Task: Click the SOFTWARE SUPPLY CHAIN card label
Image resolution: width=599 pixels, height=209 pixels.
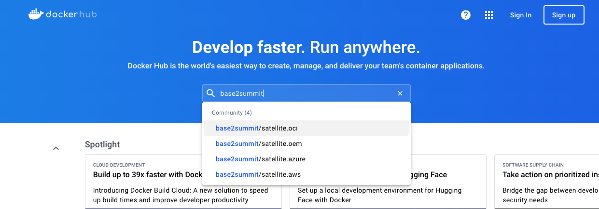Action: 533,165
